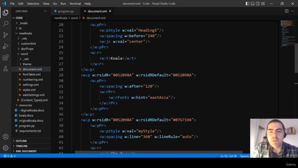
Task: Open numbering.xml in the explorer
Action: (33, 80)
